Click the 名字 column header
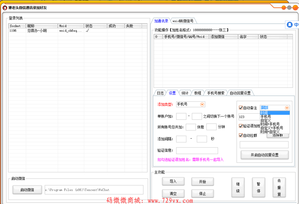The image size is (299, 204). [248, 37]
